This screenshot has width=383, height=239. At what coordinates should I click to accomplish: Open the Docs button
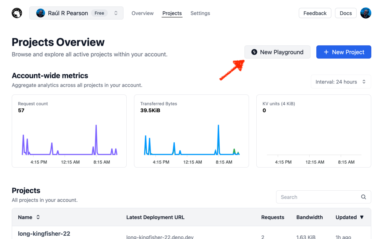tap(345, 13)
